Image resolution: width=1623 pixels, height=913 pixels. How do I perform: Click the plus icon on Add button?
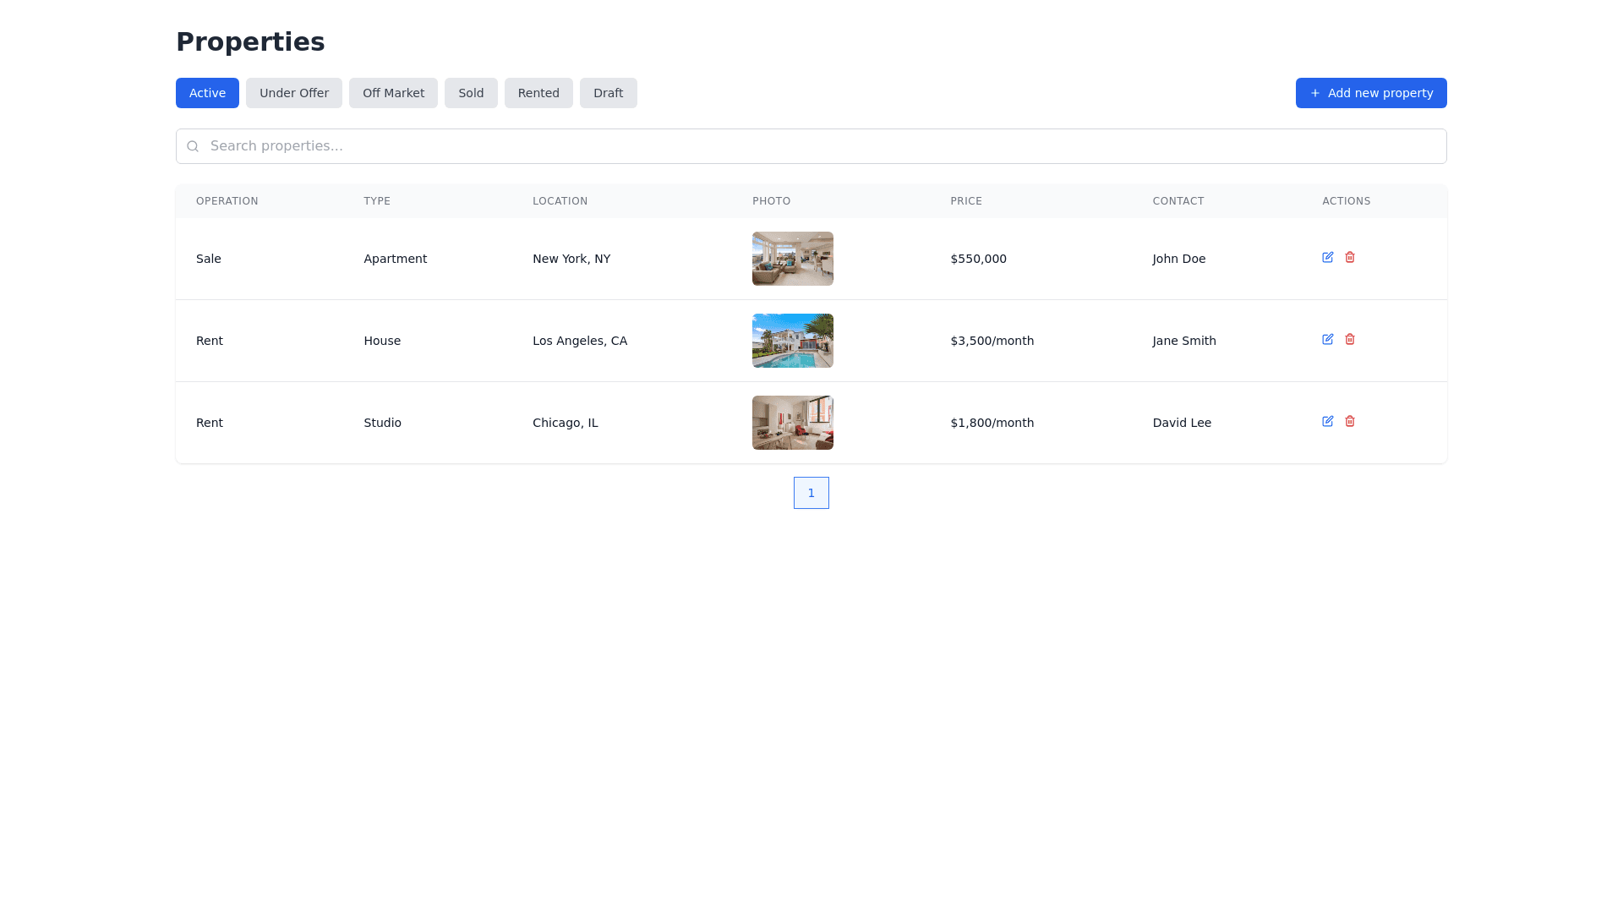(x=1314, y=93)
